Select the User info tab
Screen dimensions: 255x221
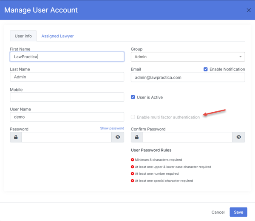coord(23,36)
